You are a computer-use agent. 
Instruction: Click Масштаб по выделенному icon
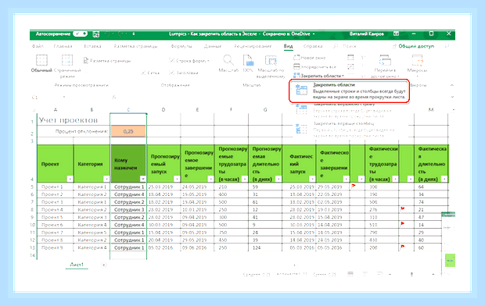tap(271, 61)
